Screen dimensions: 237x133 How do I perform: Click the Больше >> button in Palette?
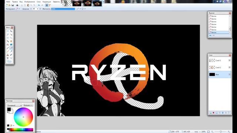click(x=28, y=105)
